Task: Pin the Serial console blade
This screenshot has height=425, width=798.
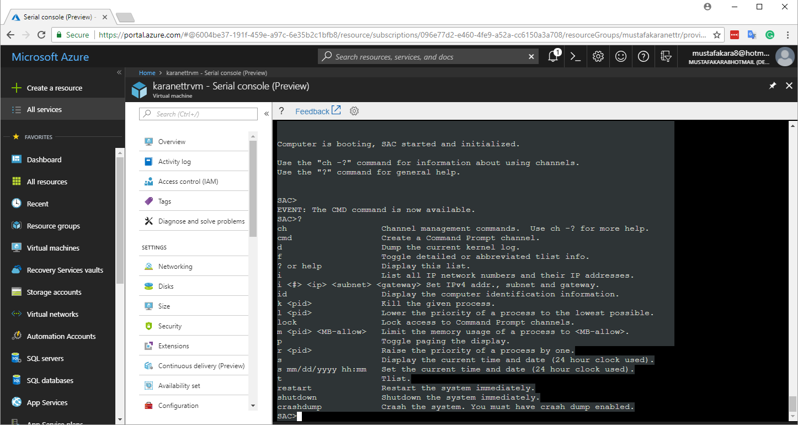Action: click(x=773, y=86)
